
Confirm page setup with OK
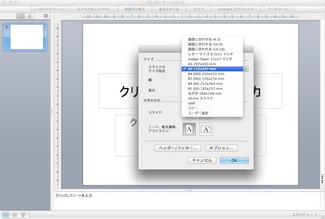[234, 160]
